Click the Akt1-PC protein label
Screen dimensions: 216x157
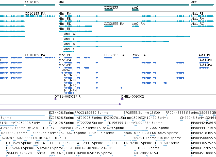pos(205,55)
